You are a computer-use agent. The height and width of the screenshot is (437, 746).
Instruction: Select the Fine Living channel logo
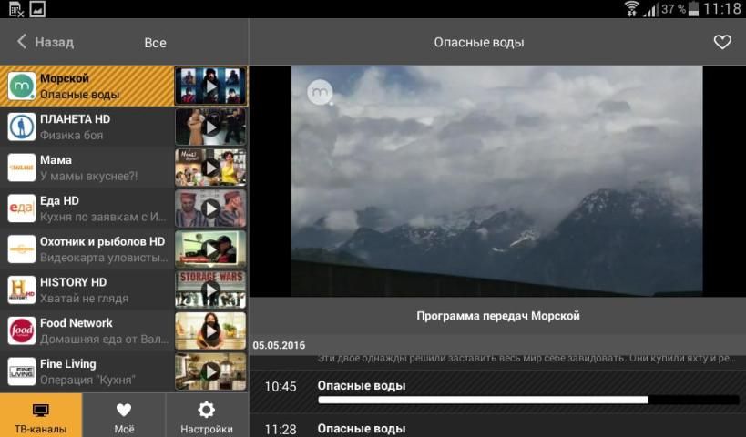[x=21, y=371]
